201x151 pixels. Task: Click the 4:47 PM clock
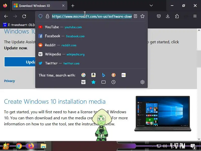(x=178, y=146)
